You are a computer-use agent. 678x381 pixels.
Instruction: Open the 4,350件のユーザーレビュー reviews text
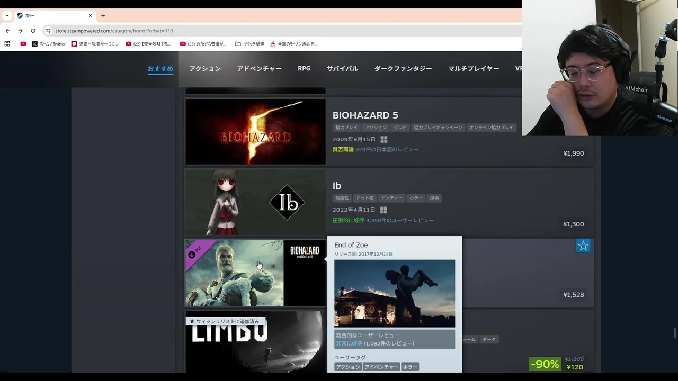pos(400,220)
